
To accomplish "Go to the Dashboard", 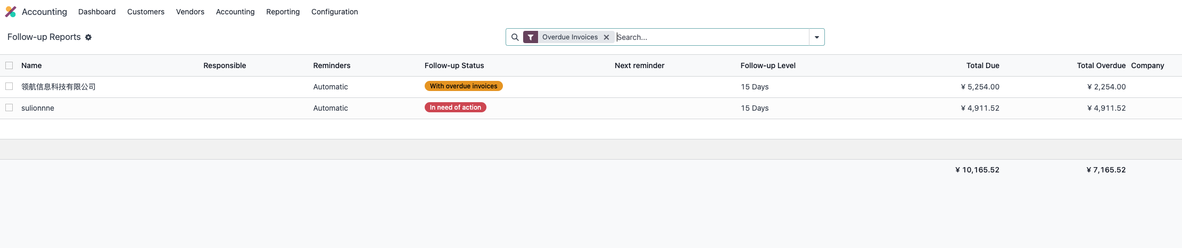I will [x=97, y=12].
